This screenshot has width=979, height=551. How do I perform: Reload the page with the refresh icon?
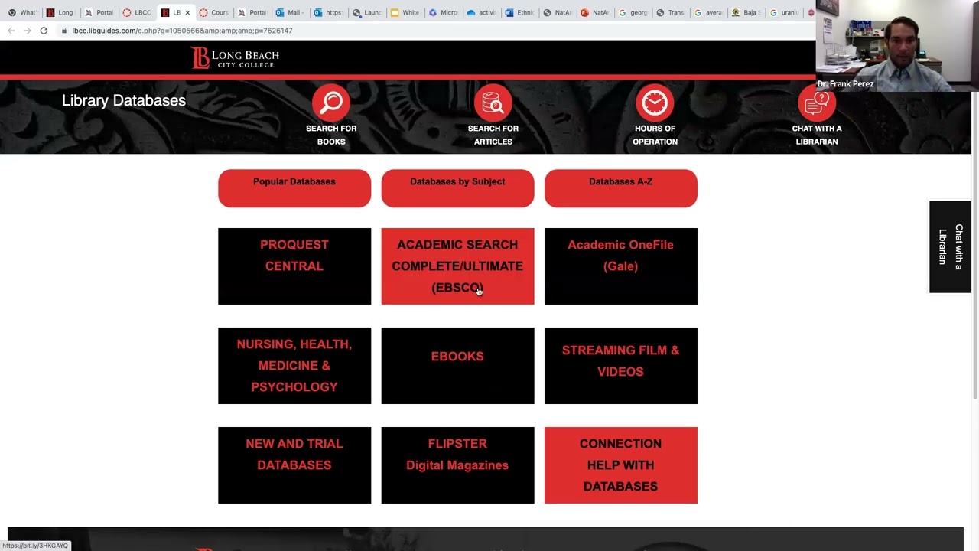coord(44,31)
